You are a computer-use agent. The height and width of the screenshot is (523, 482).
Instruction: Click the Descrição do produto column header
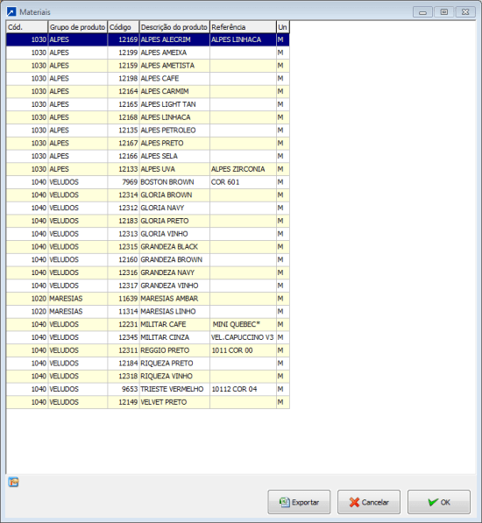tap(174, 27)
